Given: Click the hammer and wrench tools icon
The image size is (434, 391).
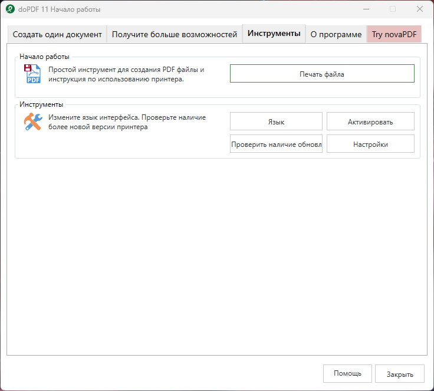Looking at the screenshot, I should click(33, 121).
